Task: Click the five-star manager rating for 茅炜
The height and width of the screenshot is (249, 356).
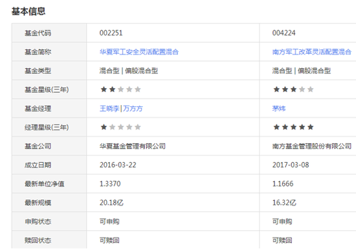Action: (293, 127)
